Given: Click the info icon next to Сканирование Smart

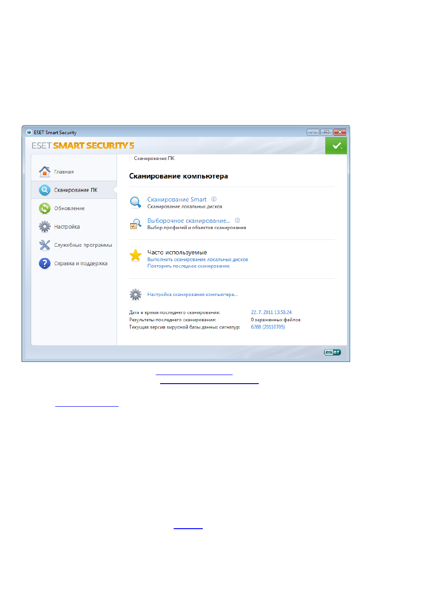Looking at the screenshot, I should pyautogui.click(x=214, y=199).
